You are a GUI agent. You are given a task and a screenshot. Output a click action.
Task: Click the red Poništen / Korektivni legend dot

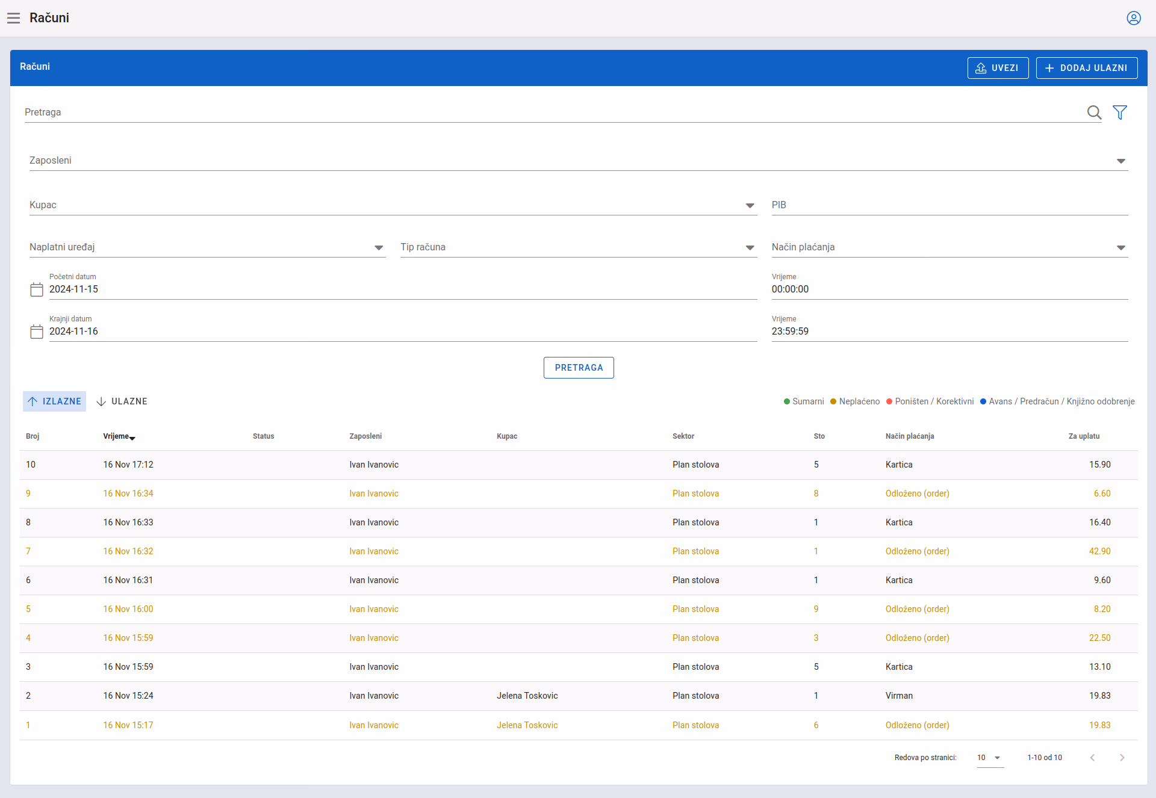(889, 402)
